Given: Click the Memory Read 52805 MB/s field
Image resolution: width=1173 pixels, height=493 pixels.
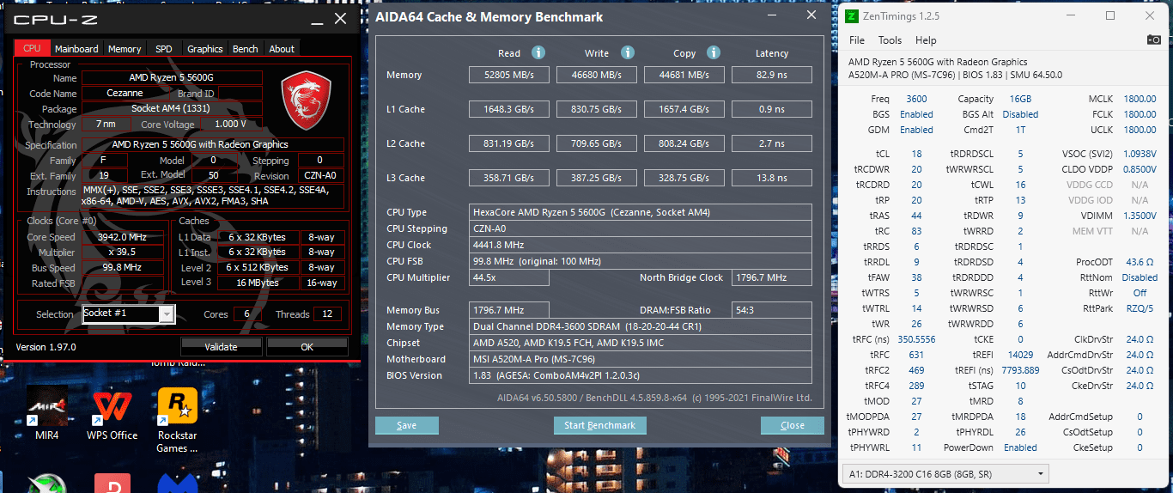Looking at the screenshot, I should (x=510, y=75).
